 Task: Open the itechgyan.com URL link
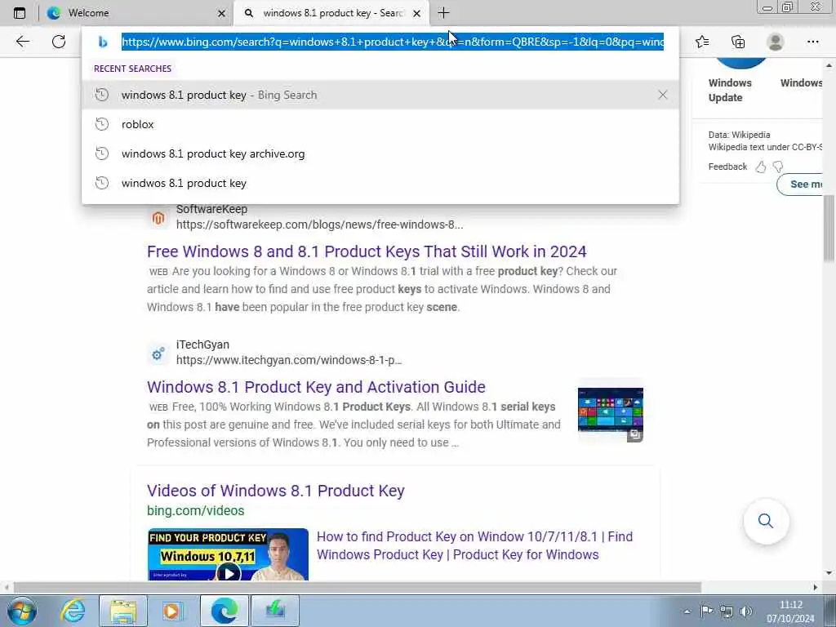pyautogui.click(x=289, y=360)
